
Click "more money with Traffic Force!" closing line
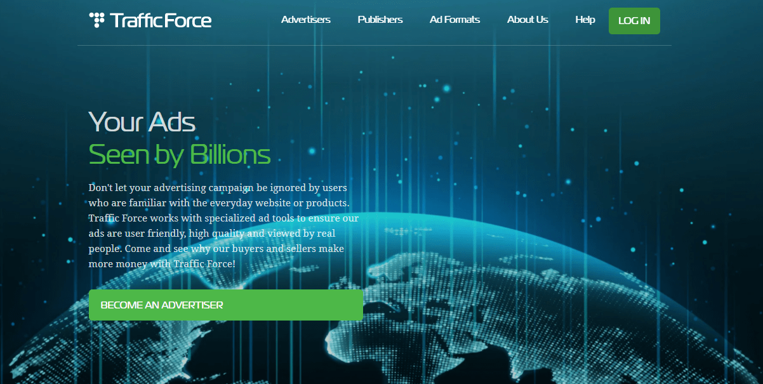click(162, 263)
